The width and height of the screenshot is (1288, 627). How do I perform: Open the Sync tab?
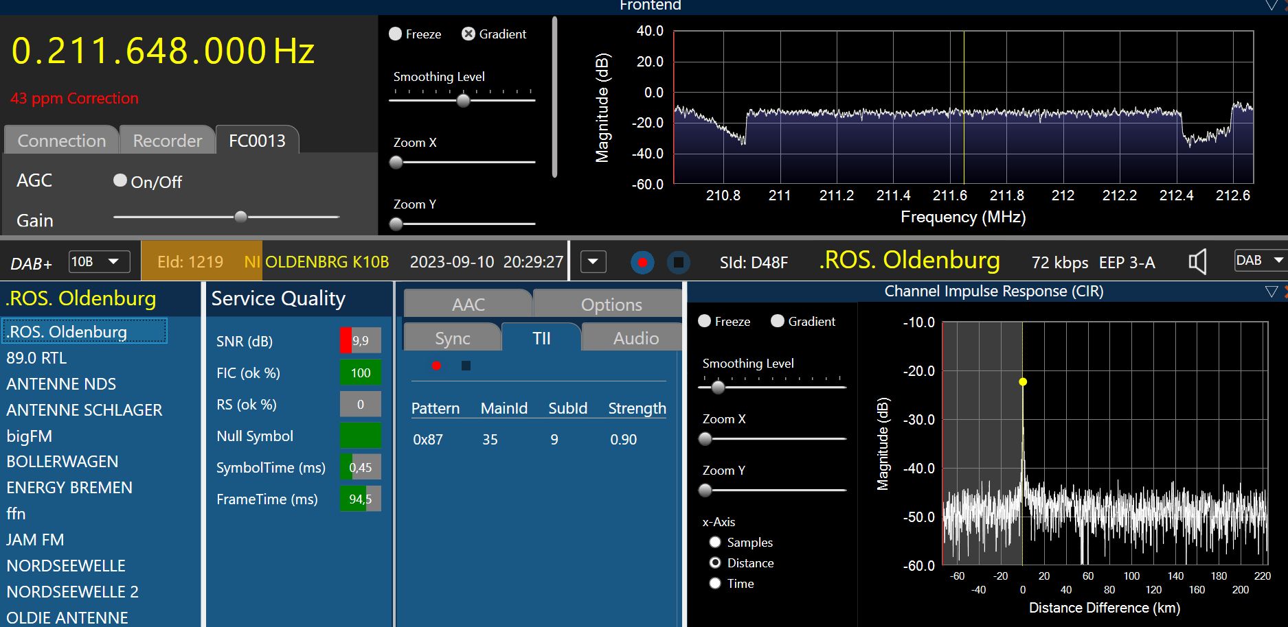(x=452, y=338)
